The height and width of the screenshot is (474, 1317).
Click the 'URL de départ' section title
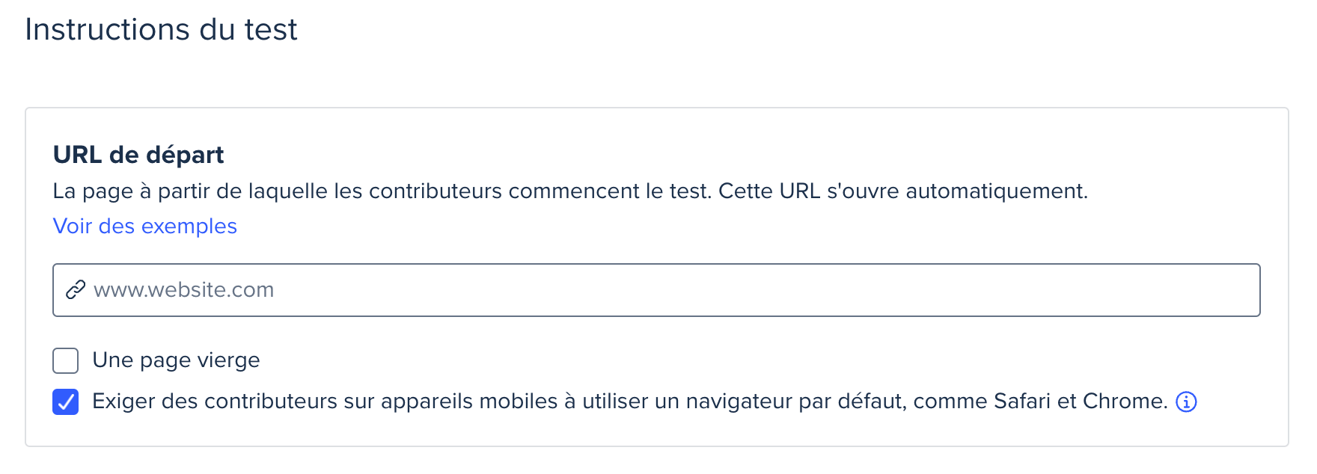click(x=138, y=155)
